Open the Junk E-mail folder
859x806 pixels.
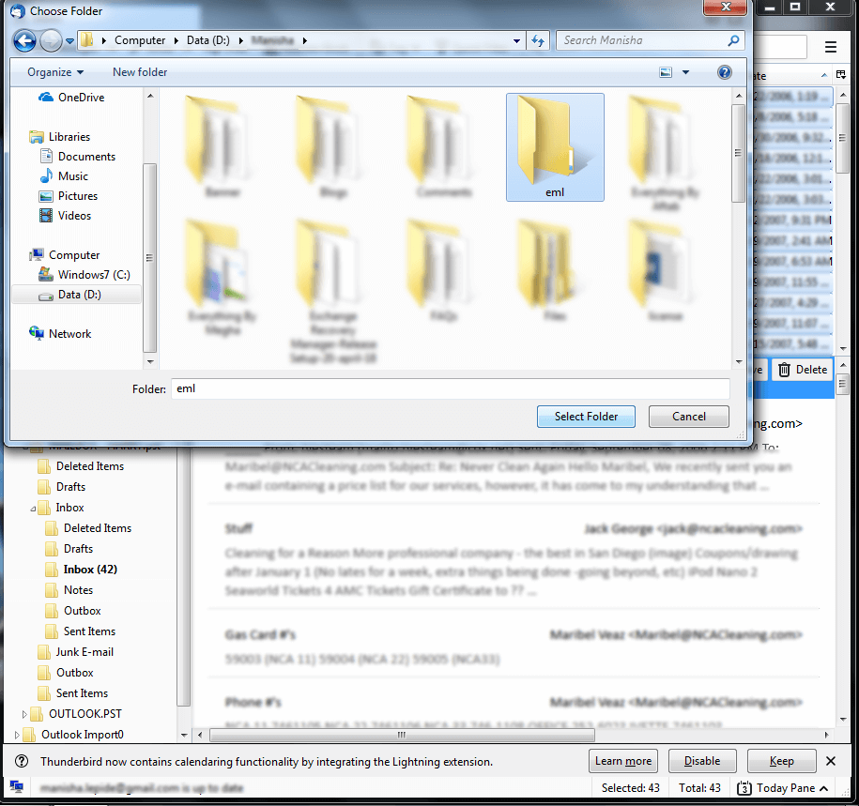click(x=76, y=652)
